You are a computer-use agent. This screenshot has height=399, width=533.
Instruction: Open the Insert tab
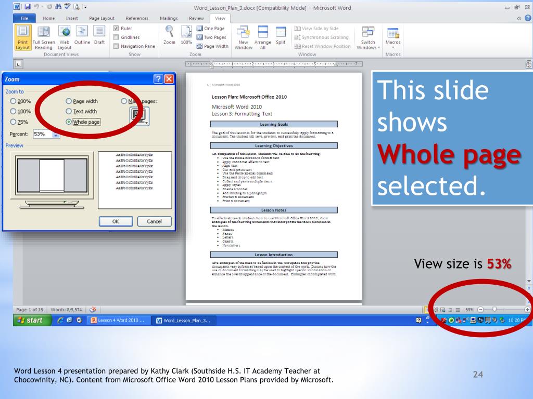[72, 18]
